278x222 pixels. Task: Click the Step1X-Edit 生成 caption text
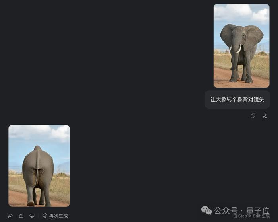[x=251, y=216]
